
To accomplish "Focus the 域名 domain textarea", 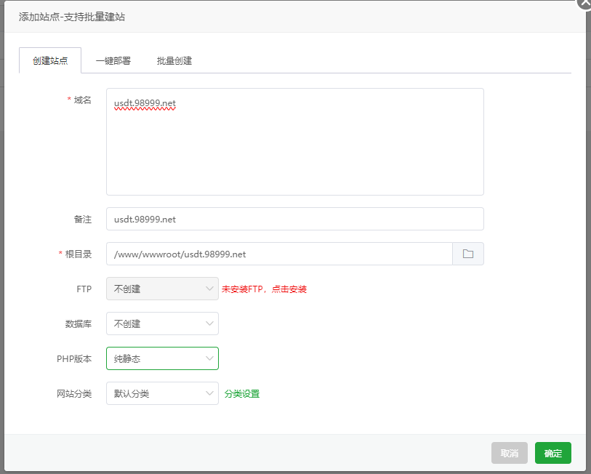I will [295, 142].
